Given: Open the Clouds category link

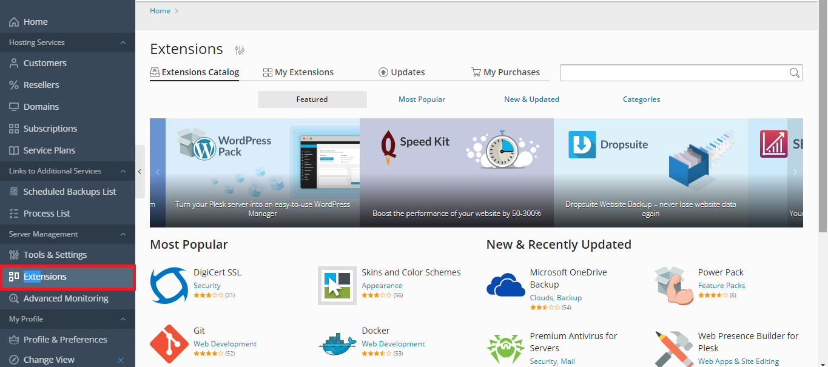Looking at the screenshot, I should coord(542,298).
